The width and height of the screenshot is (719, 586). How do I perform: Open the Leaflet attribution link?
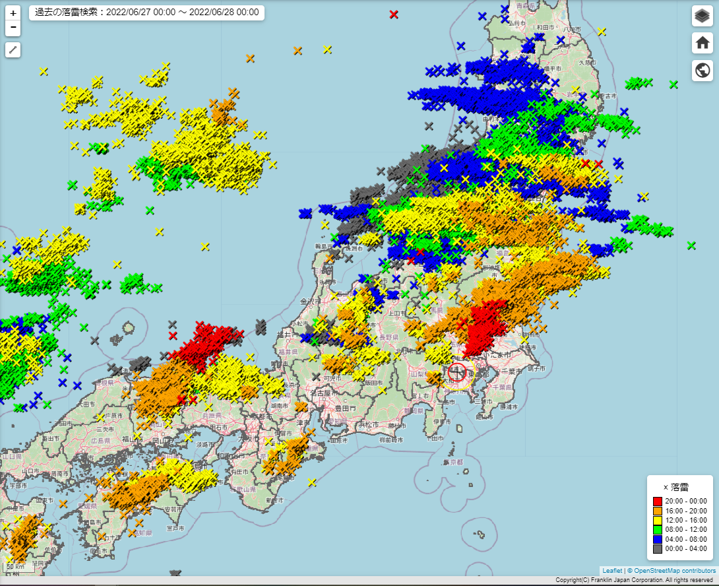point(611,570)
